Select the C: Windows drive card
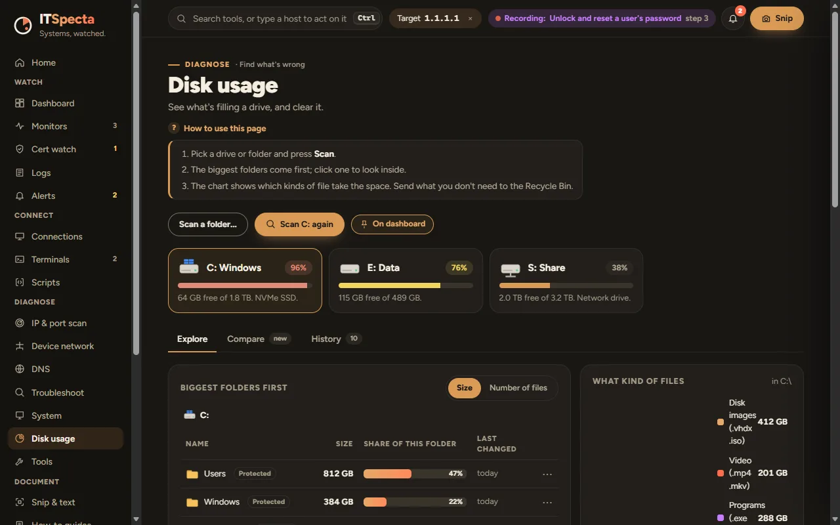Viewport: 840px width, 525px height. (245, 280)
